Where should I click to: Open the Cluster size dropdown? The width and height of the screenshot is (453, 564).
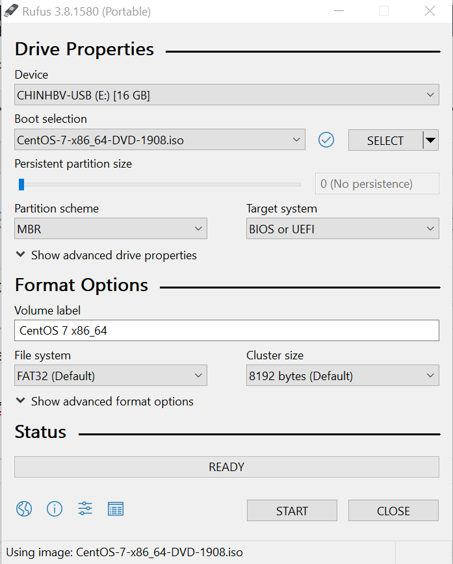[x=343, y=376]
